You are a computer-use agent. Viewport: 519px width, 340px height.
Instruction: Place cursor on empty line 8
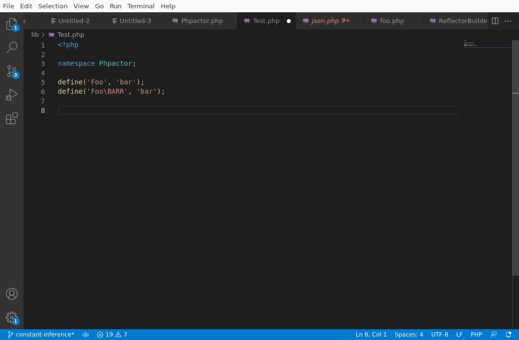click(x=259, y=110)
